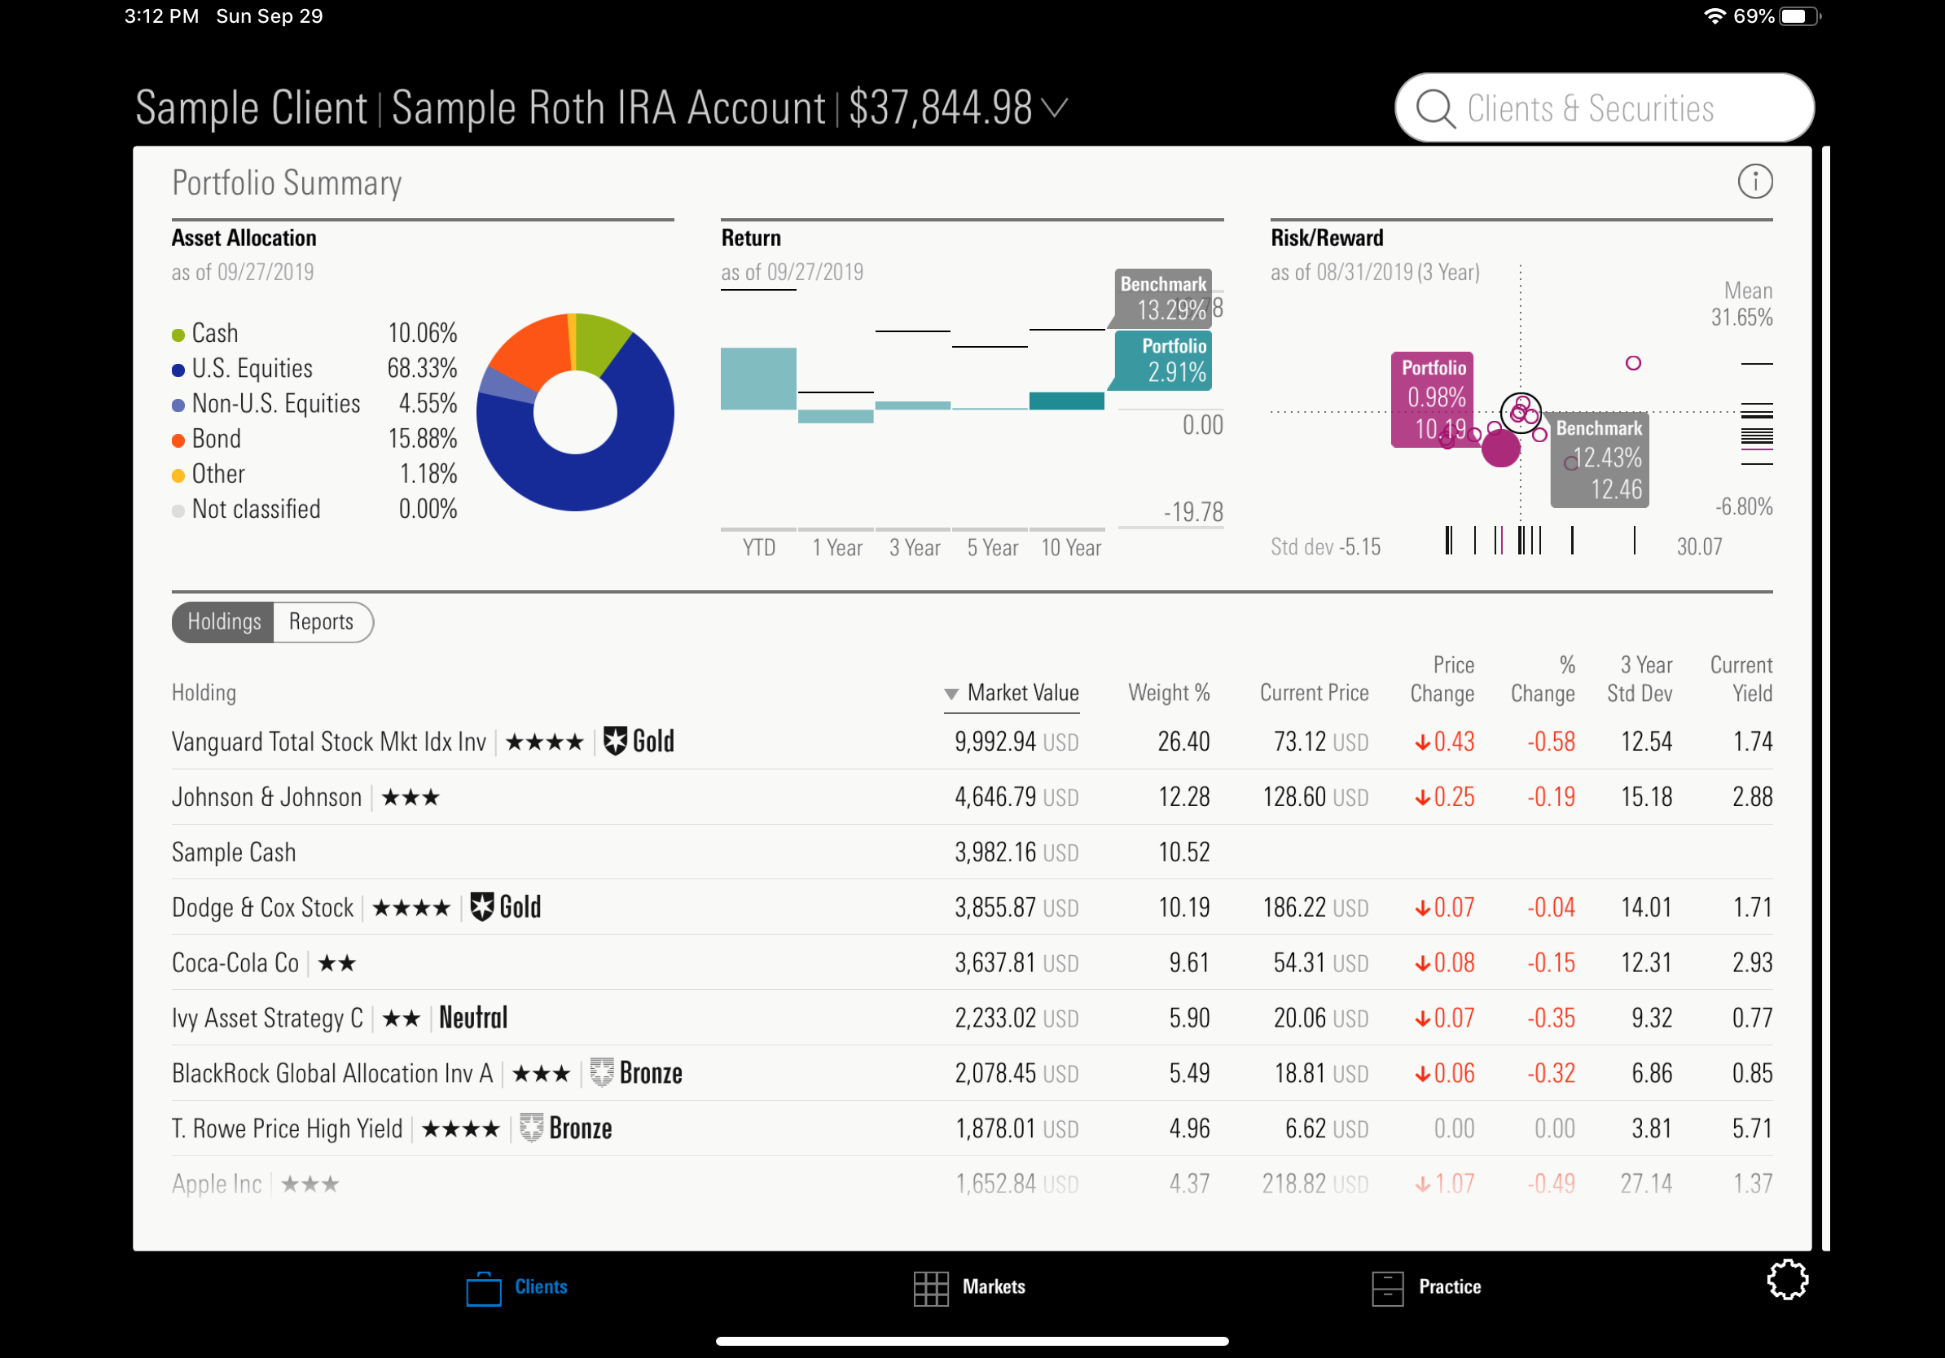1945x1358 pixels.
Task: Sort by Holding column header
Action: pyautogui.click(x=204, y=694)
